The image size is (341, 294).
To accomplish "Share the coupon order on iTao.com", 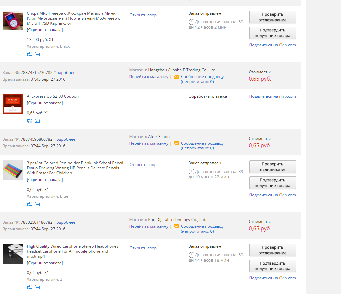I will (x=272, y=96).
